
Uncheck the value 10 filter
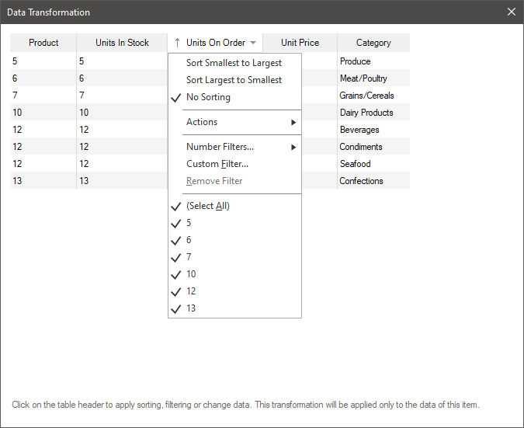(x=176, y=274)
